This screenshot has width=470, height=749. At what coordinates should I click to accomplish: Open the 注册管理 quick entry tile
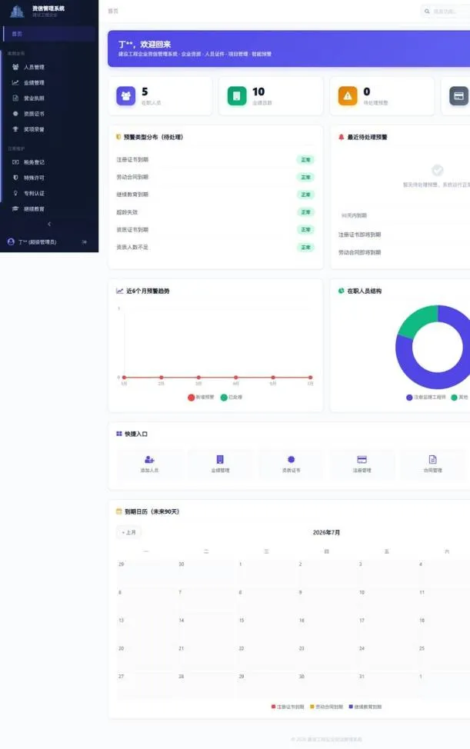click(362, 464)
